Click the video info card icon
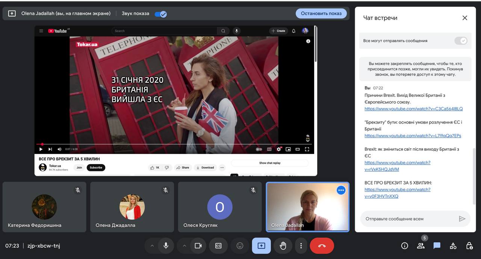 coord(308,41)
